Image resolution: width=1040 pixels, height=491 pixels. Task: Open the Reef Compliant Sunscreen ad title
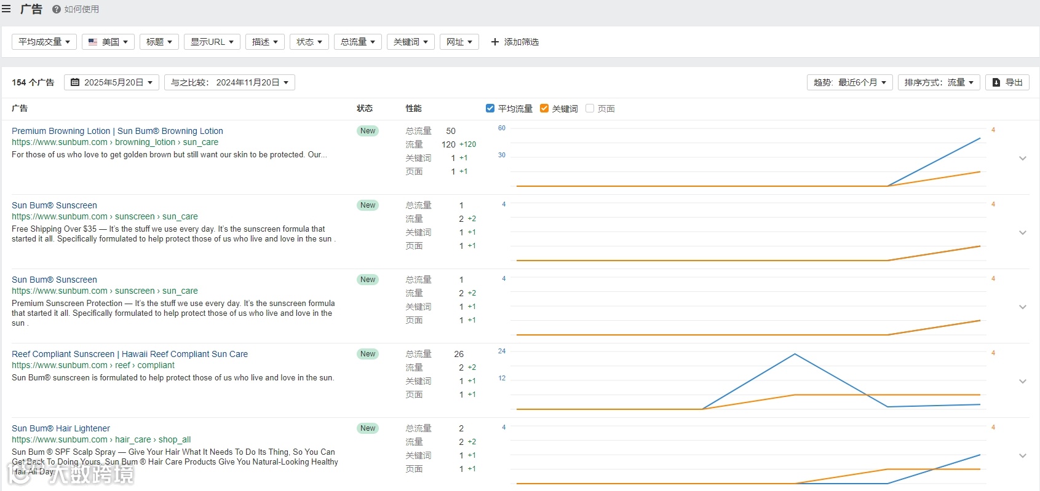click(x=130, y=354)
